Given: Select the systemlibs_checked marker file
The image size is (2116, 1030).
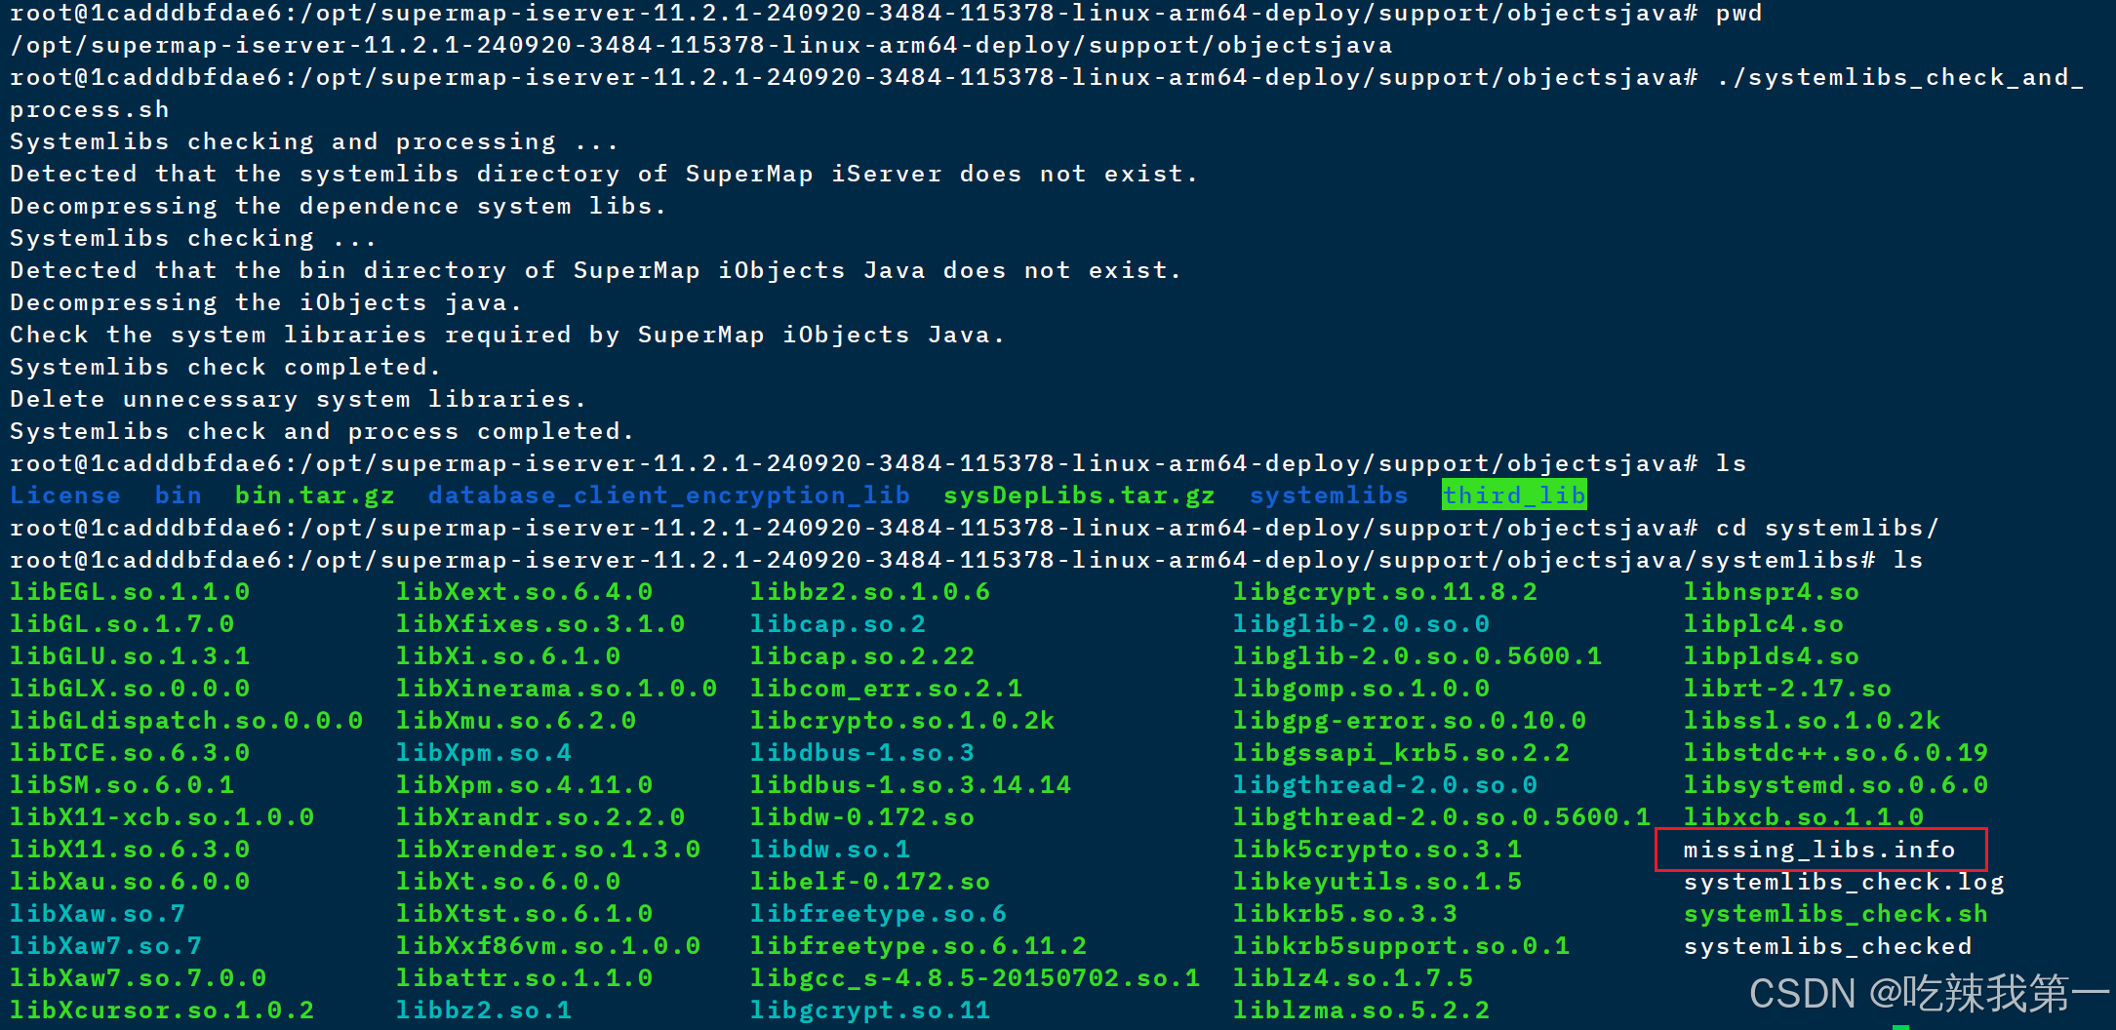Looking at the screenshot, I should pos(1826,946).
